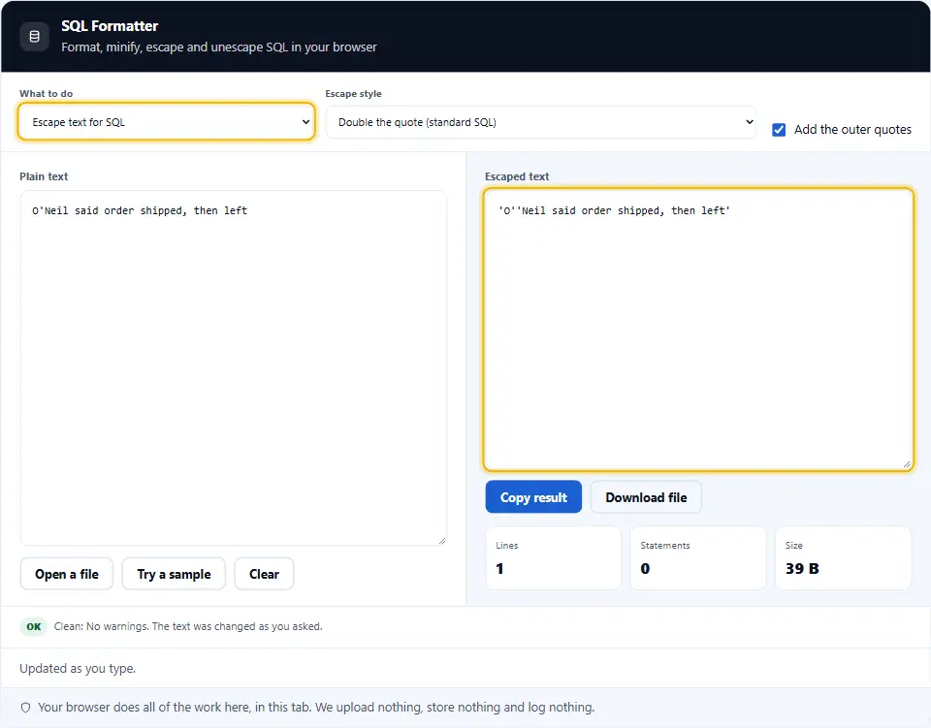The image size is (931, 728).
Task: Click the Open a file button
Action: (x=67, y=574)
